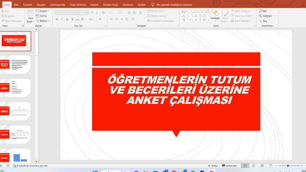Click the zoom in plus button
This screenshot has width=306, height=172.
[302, 165]
